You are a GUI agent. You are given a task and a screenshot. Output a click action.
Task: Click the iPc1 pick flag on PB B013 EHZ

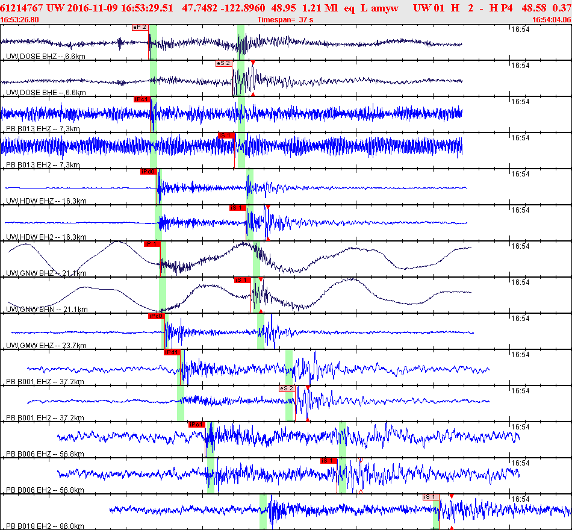click(142, 99)
